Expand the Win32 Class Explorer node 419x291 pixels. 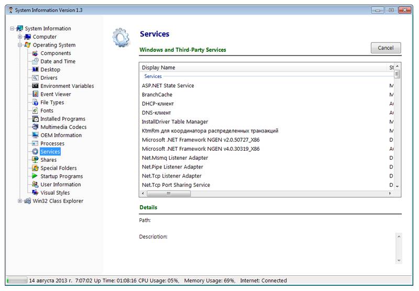pos(20,201)
